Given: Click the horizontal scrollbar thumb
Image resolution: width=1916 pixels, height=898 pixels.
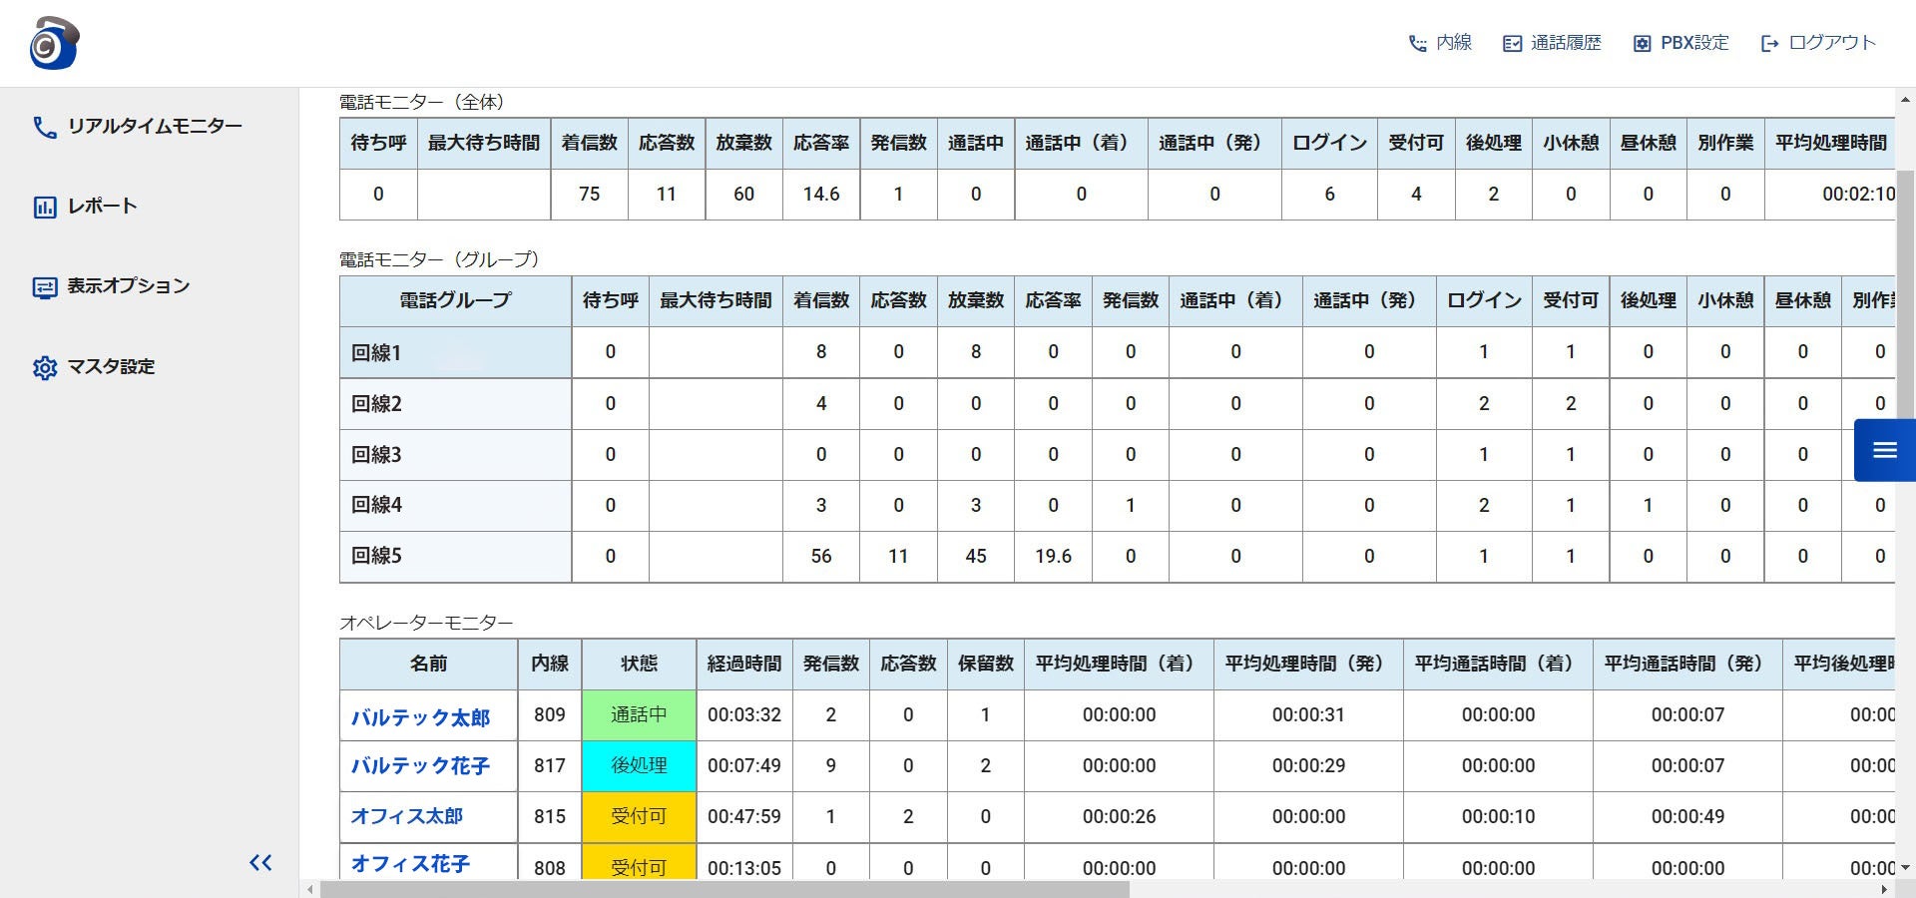Looking at the screenshot, I should click(x=724, y=889).
